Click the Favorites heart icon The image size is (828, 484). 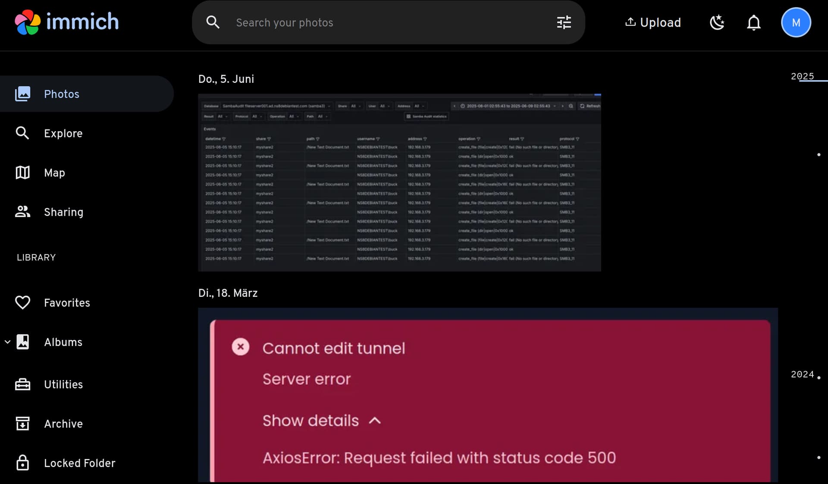[22, 302]
